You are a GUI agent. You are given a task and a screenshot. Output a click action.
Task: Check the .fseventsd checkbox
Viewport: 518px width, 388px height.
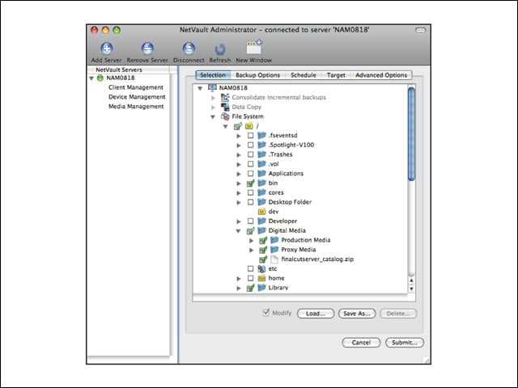coord(250,136)
